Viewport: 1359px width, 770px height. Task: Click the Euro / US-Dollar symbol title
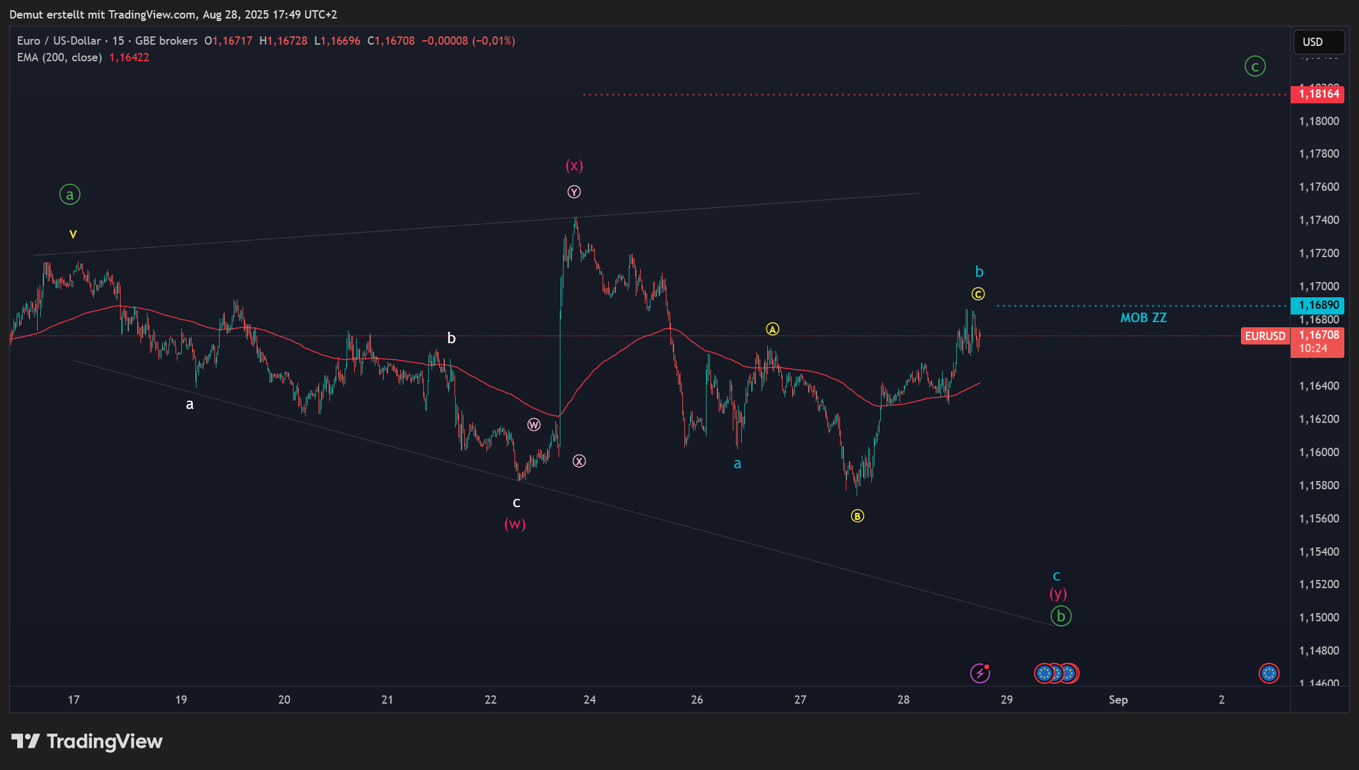(59, 41)
